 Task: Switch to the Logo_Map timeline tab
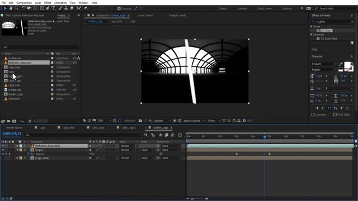(68, 128)
